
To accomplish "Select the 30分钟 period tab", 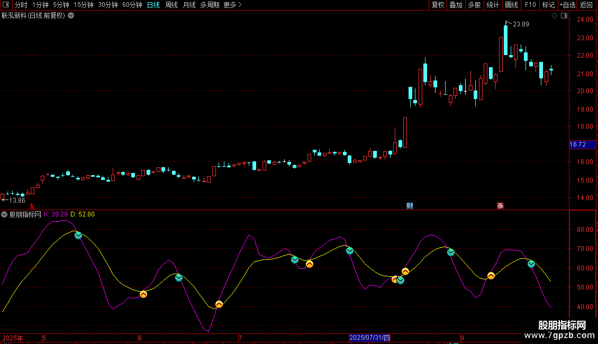I will 108,5.
